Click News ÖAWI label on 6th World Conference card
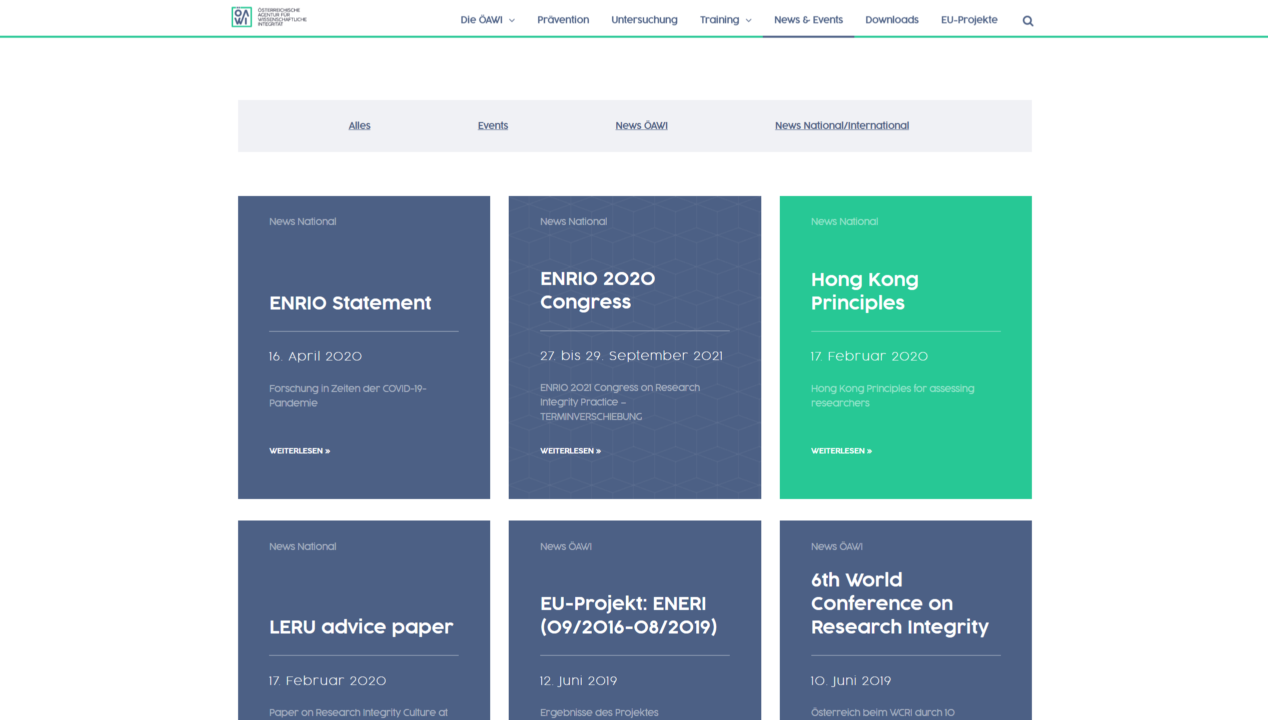 [x=837, y=546]
